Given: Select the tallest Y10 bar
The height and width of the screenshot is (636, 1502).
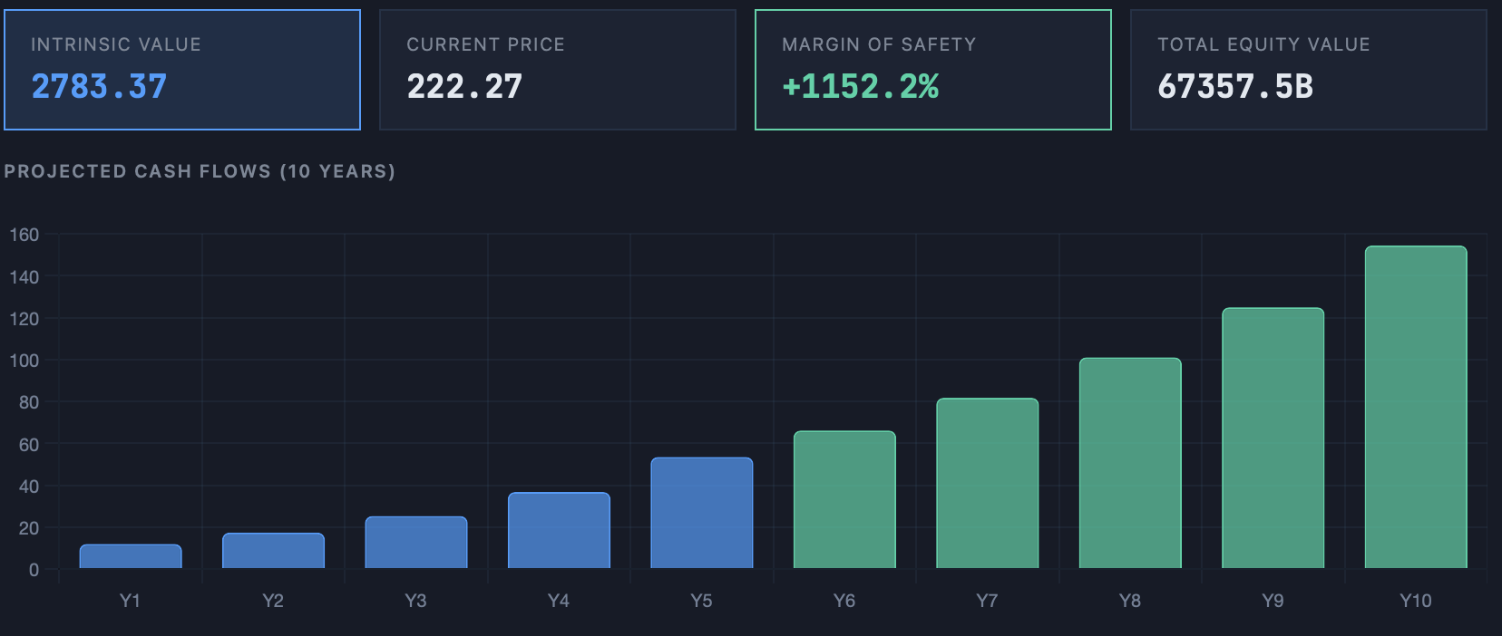Looking at the screenshot, I should [1416, 408].
